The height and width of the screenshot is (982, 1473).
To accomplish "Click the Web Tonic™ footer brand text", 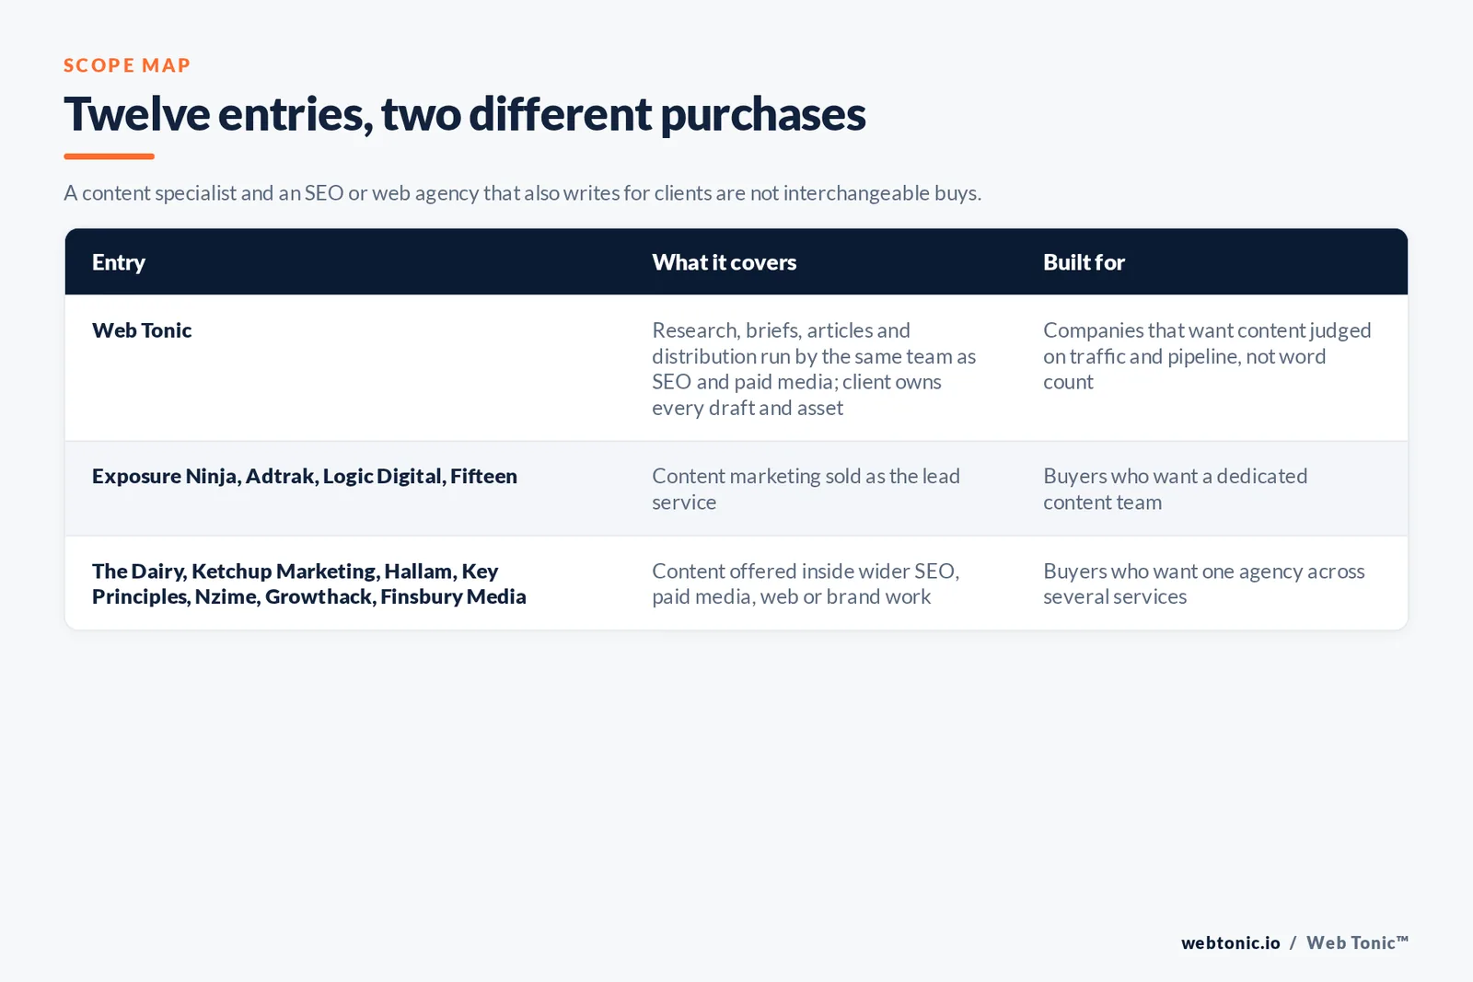I will click(1357, 942).
